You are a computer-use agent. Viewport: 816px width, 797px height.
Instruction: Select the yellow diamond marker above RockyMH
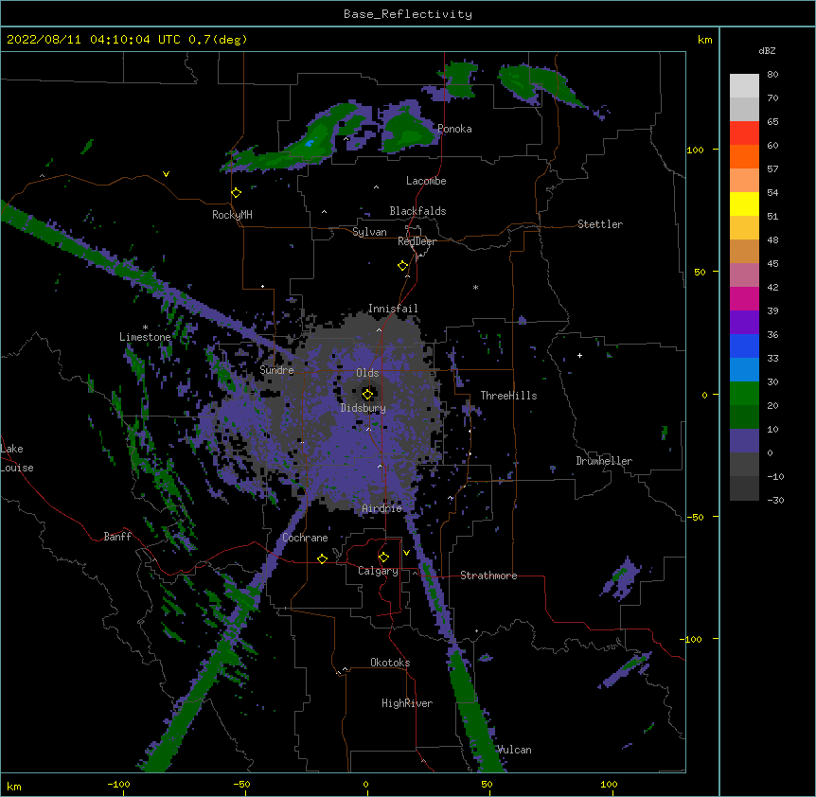click(x=237, y=193)
